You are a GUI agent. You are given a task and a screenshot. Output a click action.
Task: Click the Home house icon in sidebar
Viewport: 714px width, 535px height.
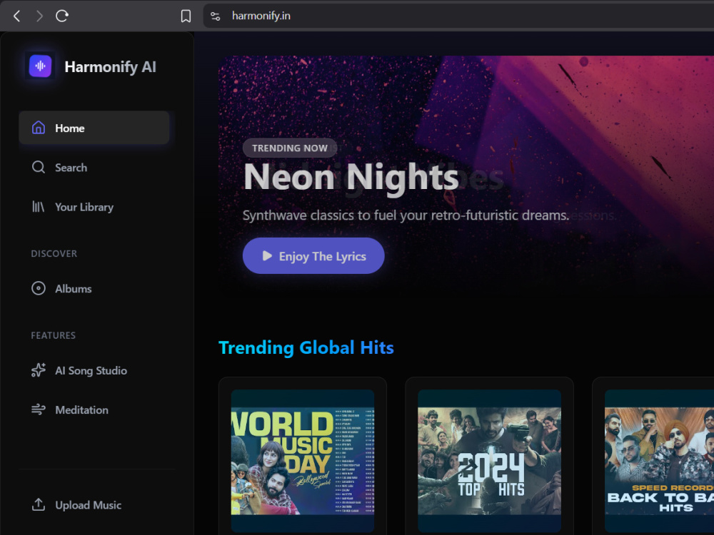coord(39,128)
